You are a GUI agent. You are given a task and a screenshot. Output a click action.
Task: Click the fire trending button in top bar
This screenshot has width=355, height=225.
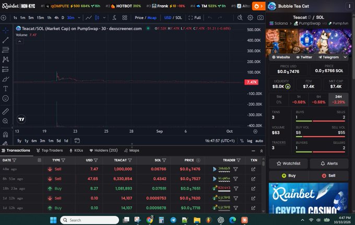(258, 6)
